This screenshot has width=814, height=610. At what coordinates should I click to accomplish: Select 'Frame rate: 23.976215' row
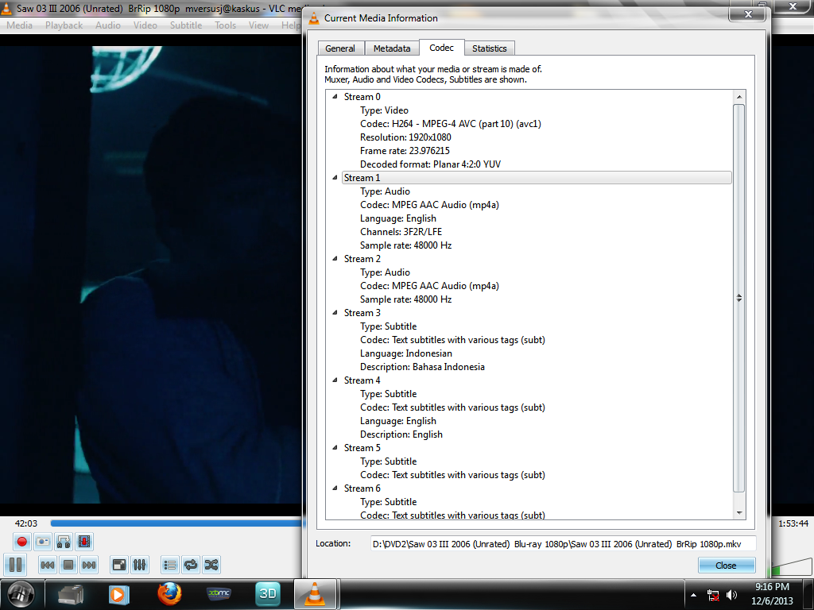[x=405, y=151]
